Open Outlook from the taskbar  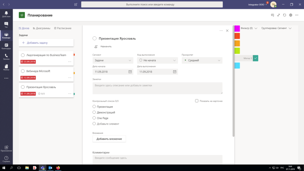pos(50,168)
